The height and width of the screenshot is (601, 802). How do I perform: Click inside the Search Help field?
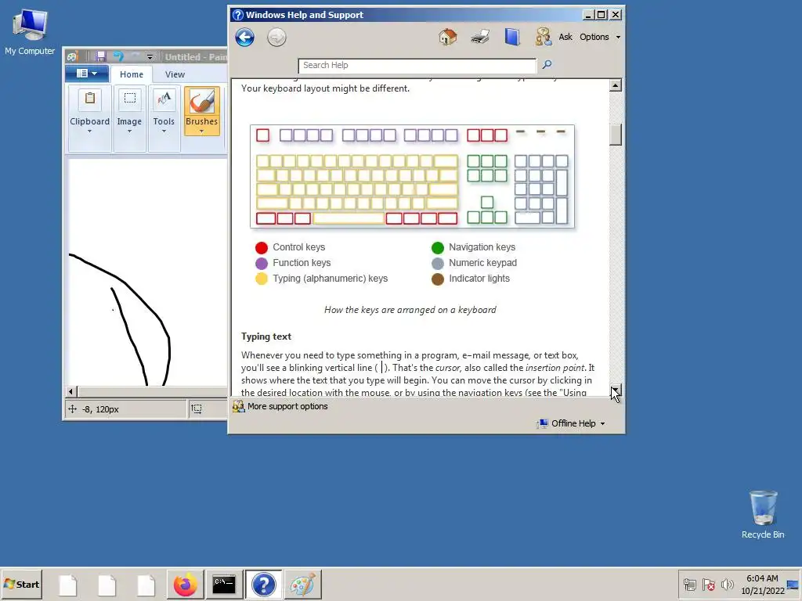coord(417,66)
